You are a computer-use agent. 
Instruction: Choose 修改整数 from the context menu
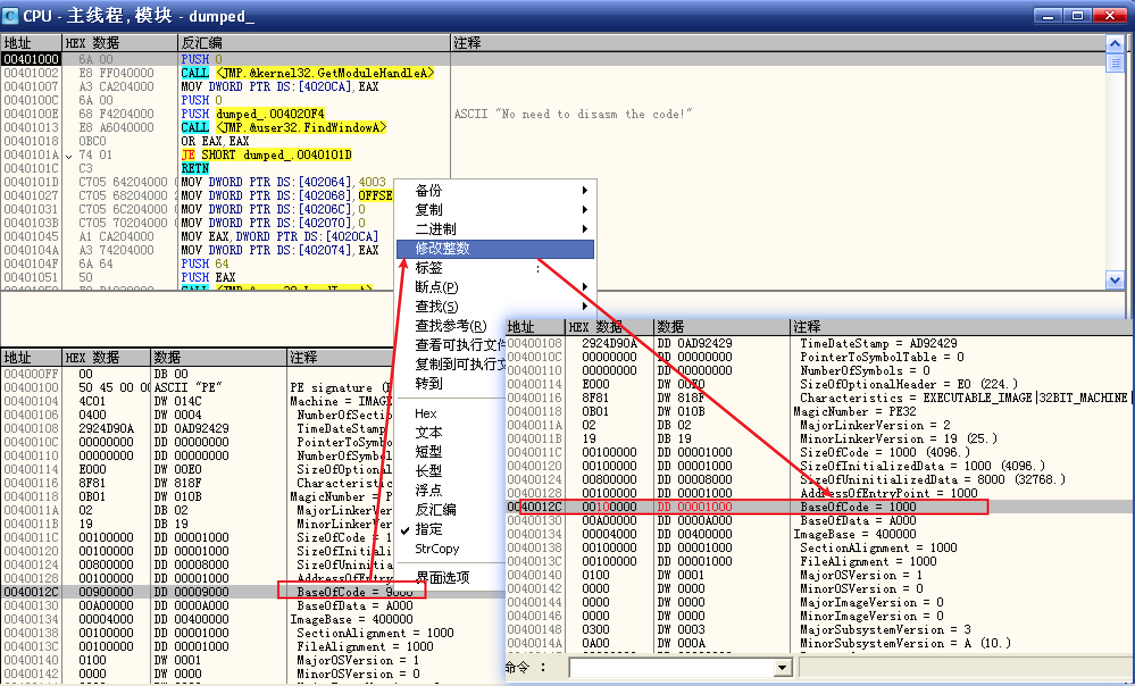pyautogui.click(x=443, y=249)
